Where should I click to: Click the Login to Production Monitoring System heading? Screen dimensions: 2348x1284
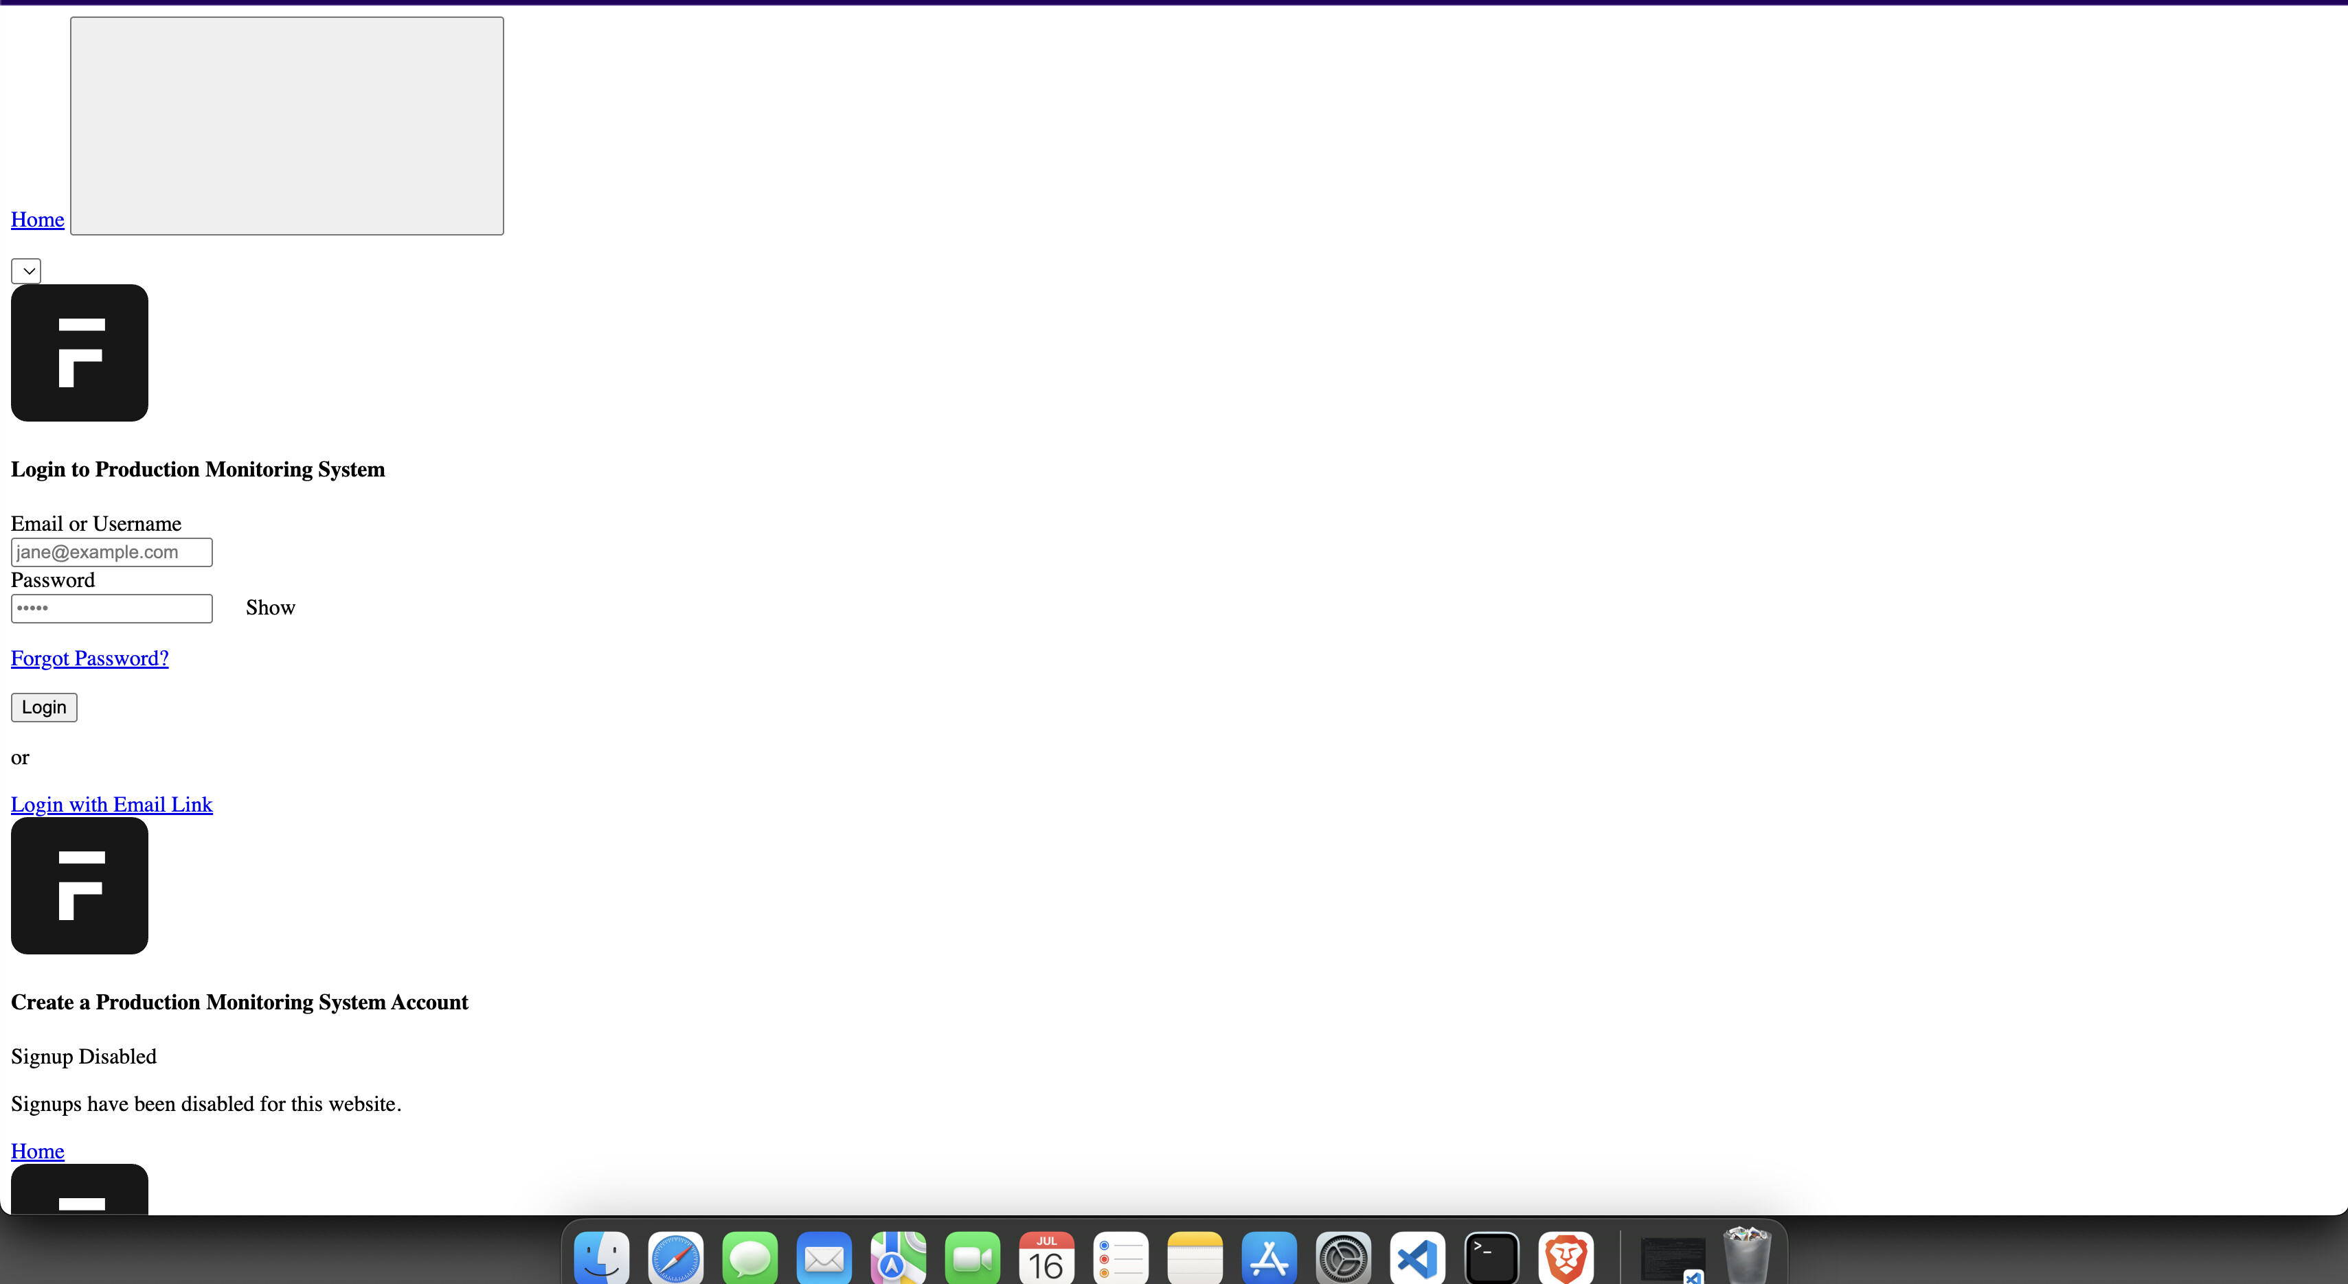coord(198,469)
